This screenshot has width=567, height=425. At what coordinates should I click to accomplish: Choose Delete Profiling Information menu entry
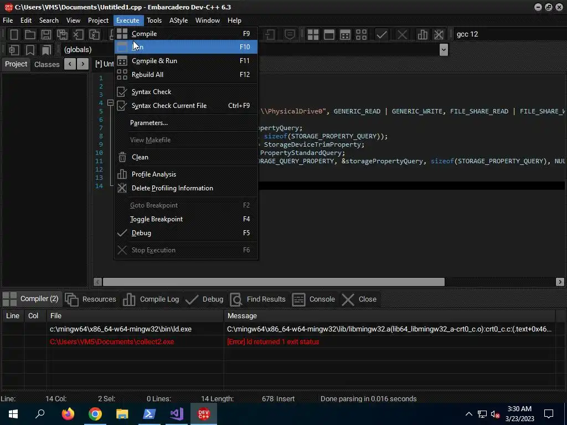(186, 188)
